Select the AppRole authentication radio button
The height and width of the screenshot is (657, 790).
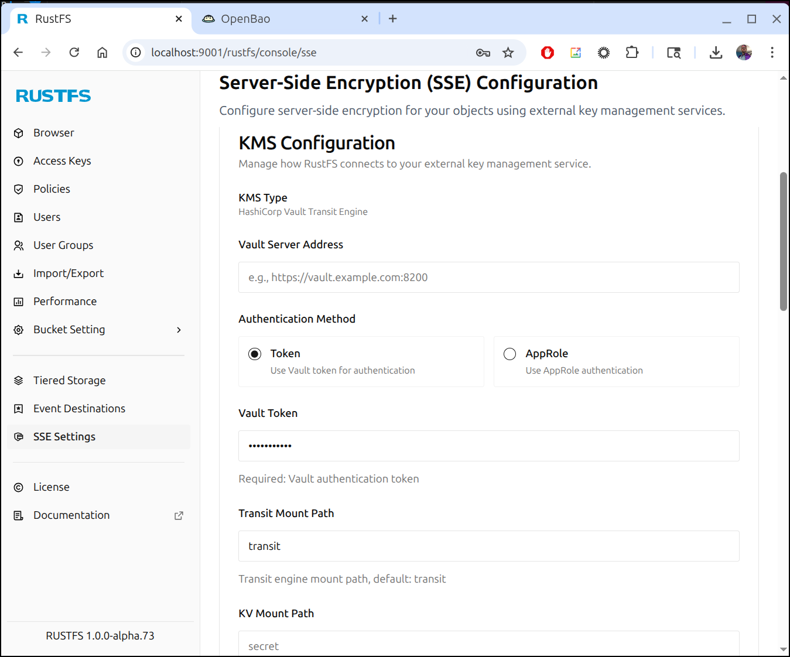pos(510,354)
